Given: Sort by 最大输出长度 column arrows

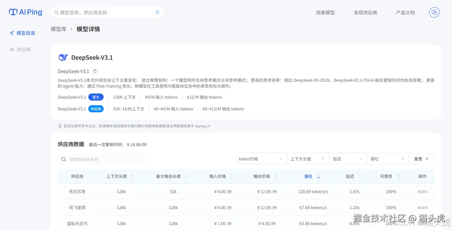Looking at the screenshot, I should (x=187, y=176).
